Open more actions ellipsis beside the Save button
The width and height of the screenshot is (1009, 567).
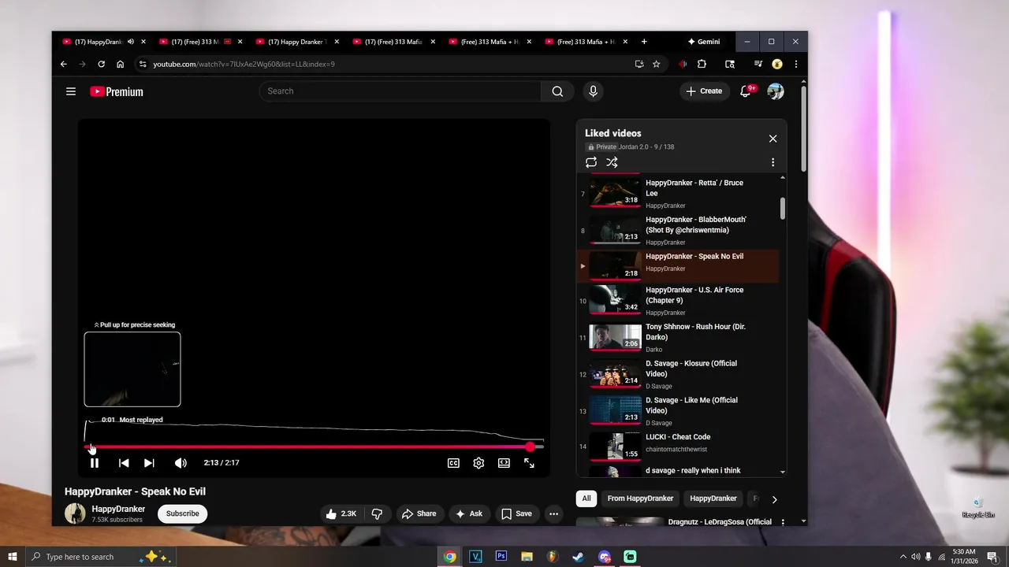554,513
